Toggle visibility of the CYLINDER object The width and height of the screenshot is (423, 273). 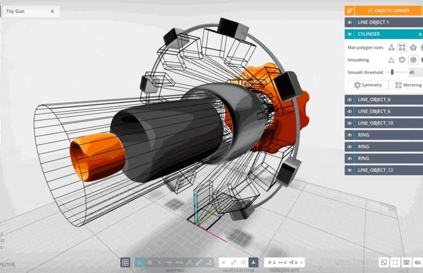tap(350, 34)
